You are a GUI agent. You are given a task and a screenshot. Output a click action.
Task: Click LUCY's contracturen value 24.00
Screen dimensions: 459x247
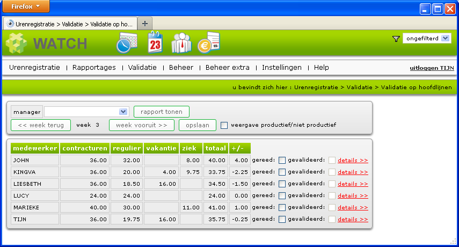click(85, 196)
